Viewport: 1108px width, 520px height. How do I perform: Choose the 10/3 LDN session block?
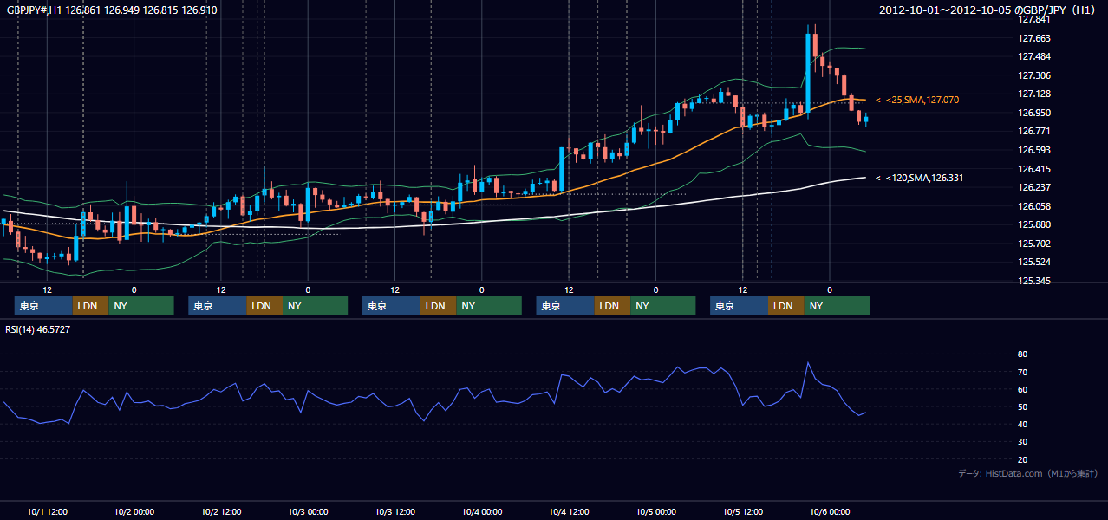tap(438, 306)
